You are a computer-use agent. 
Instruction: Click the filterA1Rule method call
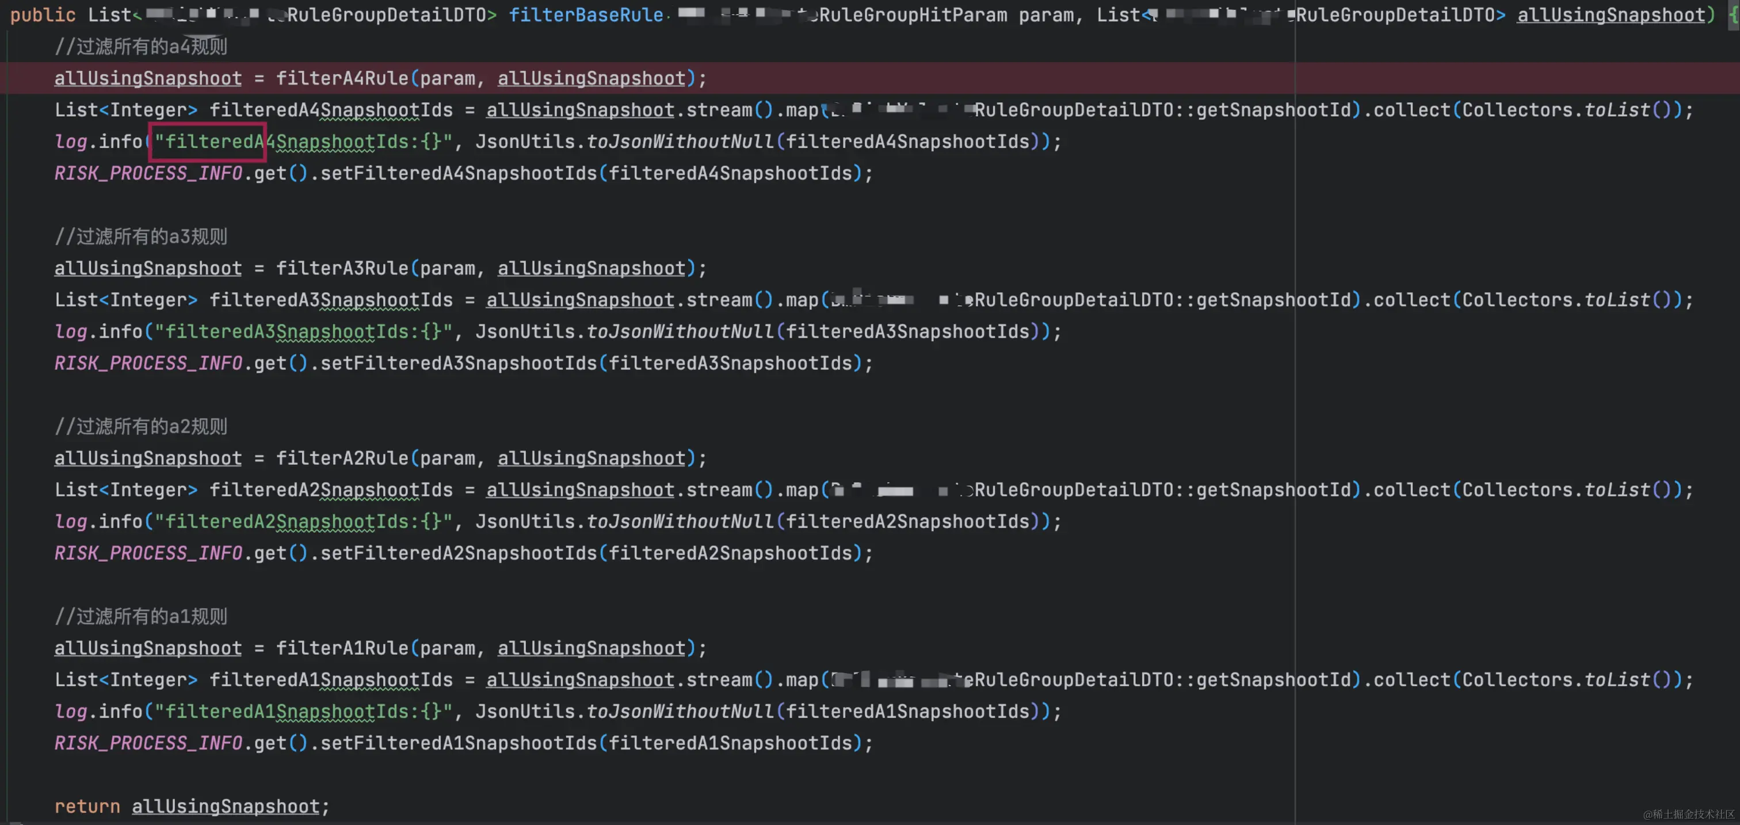[342, 648]
